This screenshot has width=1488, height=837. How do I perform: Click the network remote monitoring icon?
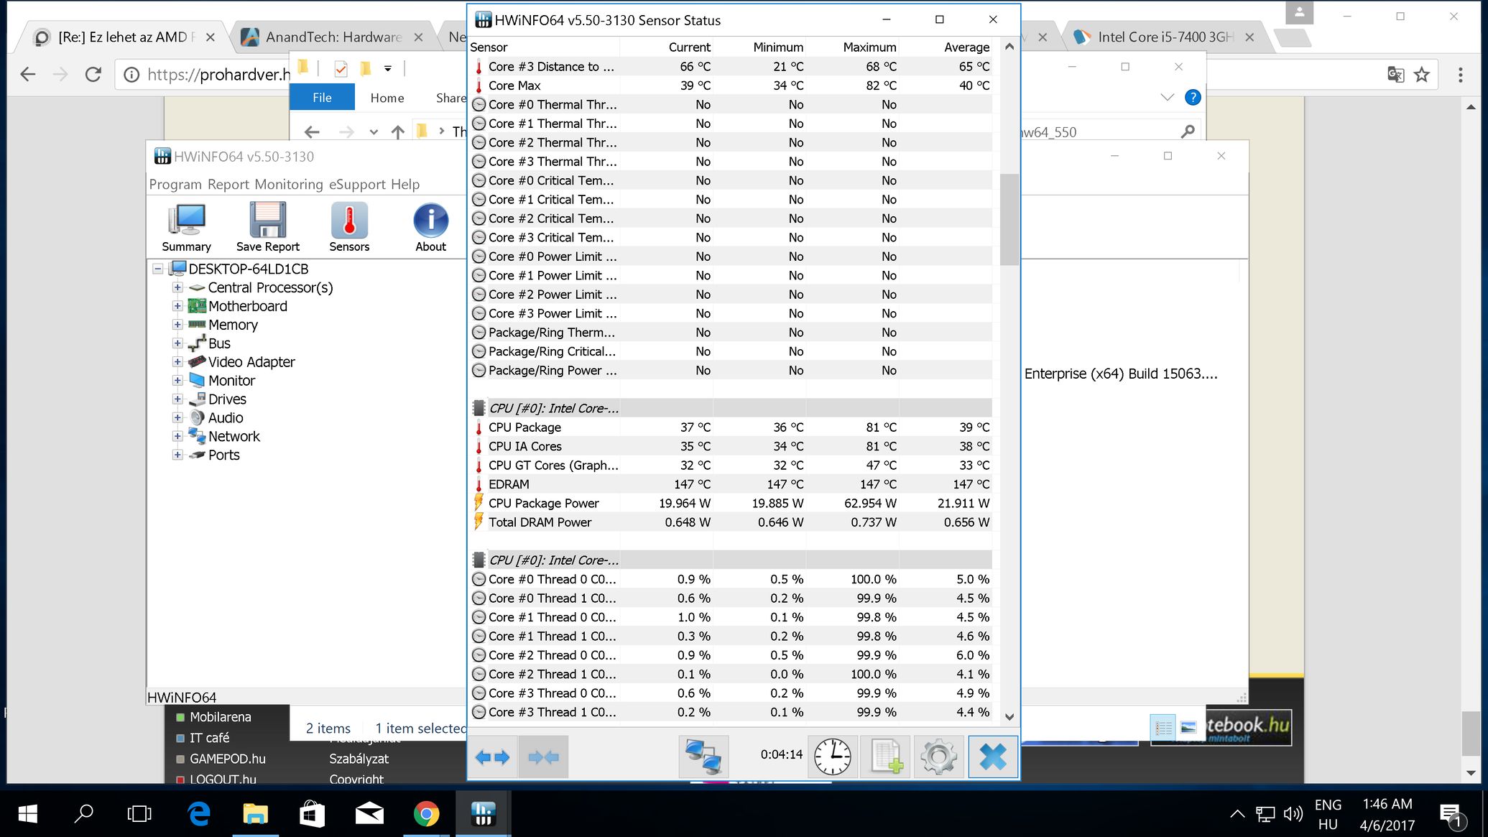[x=703, y=757]
